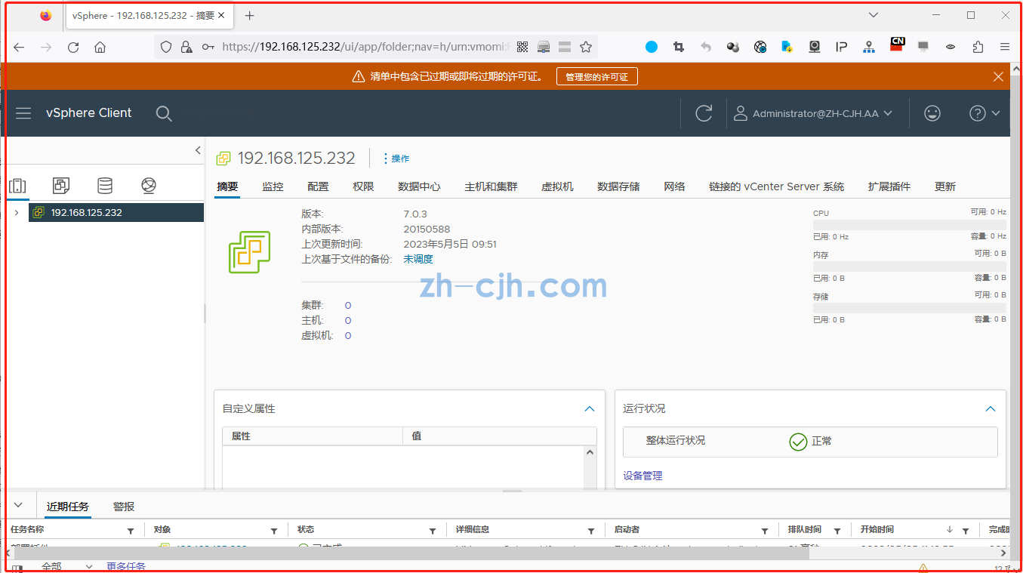1023x573 pixels.
Task: Open the Administrator@ZH-CJH.AA user menu
Action: coord(813,113)
